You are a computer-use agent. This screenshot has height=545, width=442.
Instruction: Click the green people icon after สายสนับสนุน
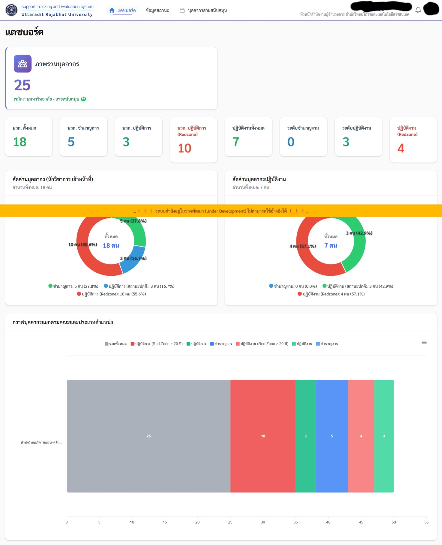(83, 99)
